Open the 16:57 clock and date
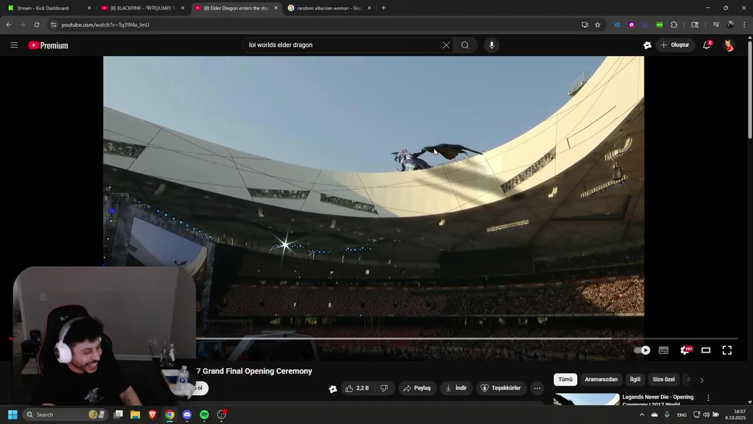 (735, 415)
